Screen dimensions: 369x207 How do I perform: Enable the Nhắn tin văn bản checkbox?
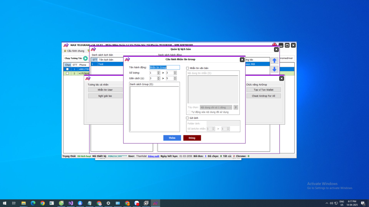coord(187,68)
